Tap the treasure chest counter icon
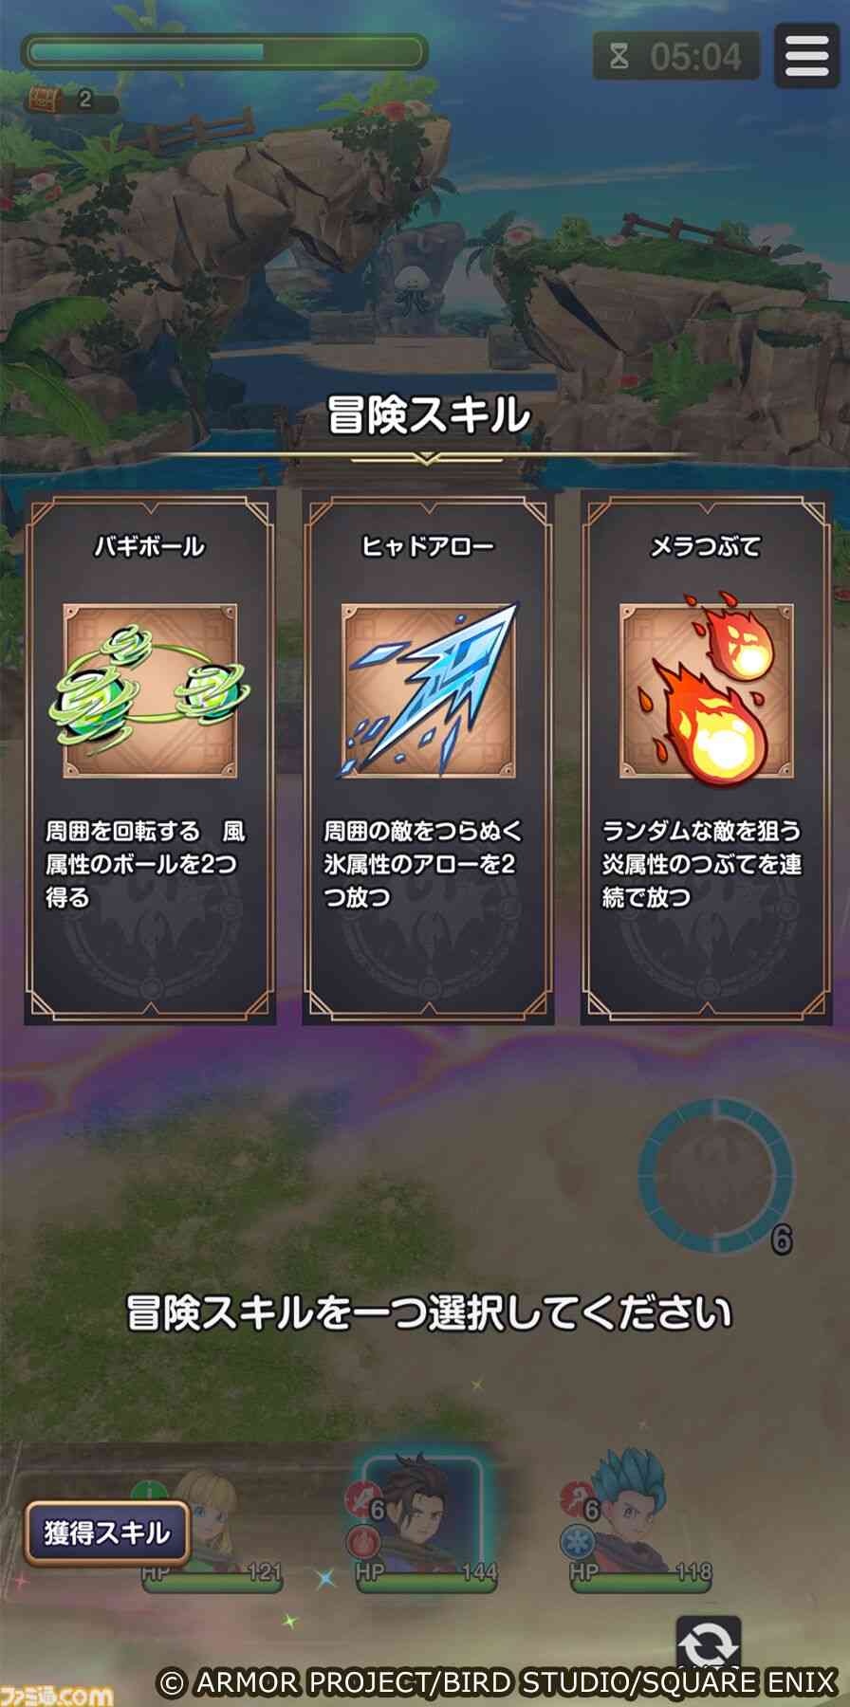 (42, 98)
